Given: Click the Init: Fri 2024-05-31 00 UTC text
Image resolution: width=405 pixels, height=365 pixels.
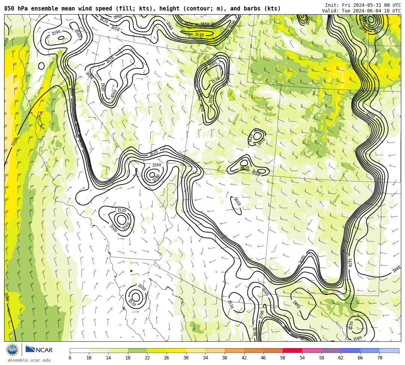Looking at the screenshot, I should coord(363,5).
